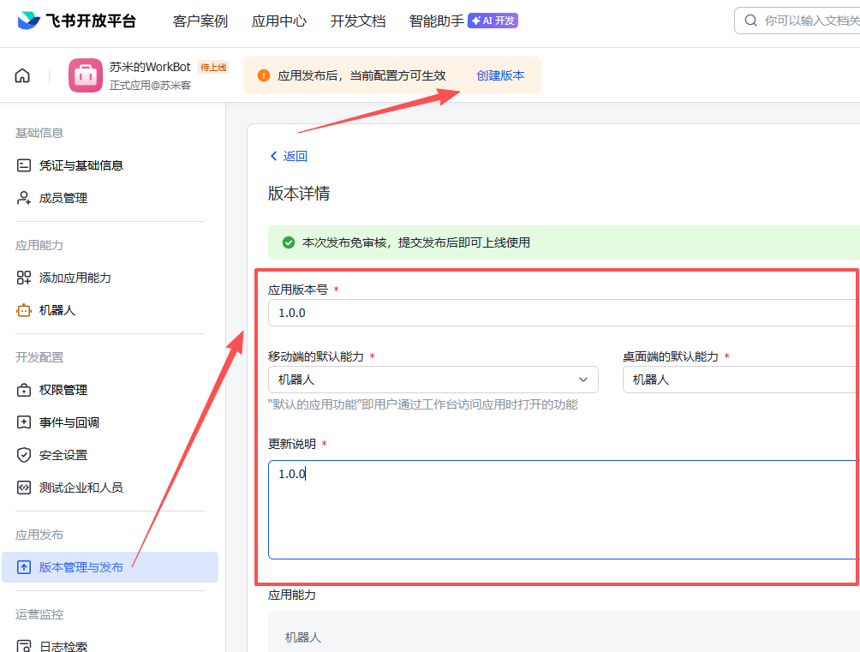Open 事件与回调 configuration
This screenshot has width=860, height=652.
(x=69, y=422)
